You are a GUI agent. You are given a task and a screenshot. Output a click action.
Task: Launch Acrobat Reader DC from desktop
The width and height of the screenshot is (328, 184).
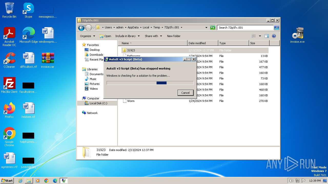[9, 37]
